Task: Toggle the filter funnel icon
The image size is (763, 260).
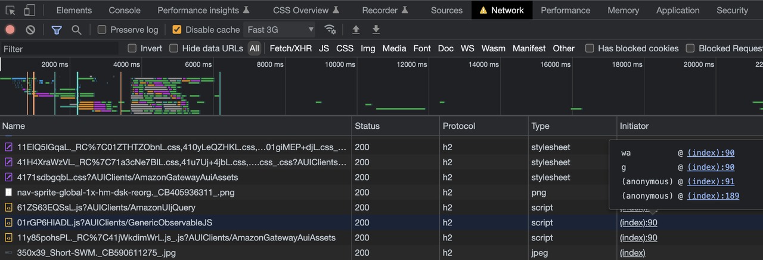Action: [x=57, y=29]
